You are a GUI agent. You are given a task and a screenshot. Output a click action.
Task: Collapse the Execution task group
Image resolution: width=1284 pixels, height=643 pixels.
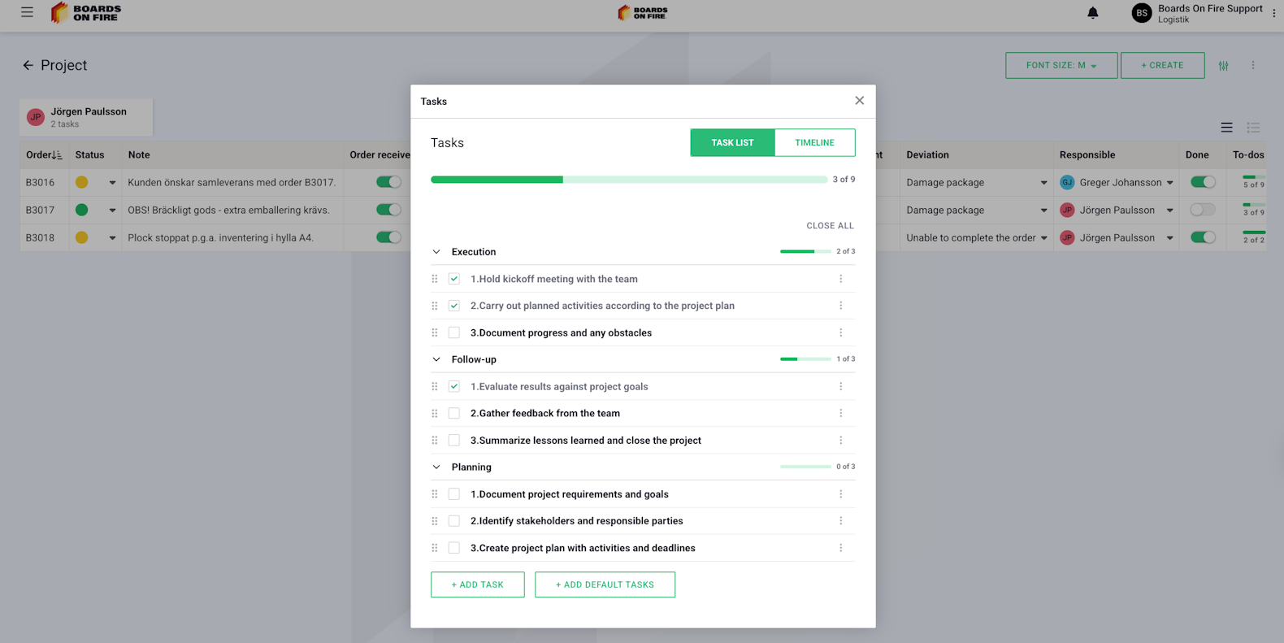[x=436, y=252]
